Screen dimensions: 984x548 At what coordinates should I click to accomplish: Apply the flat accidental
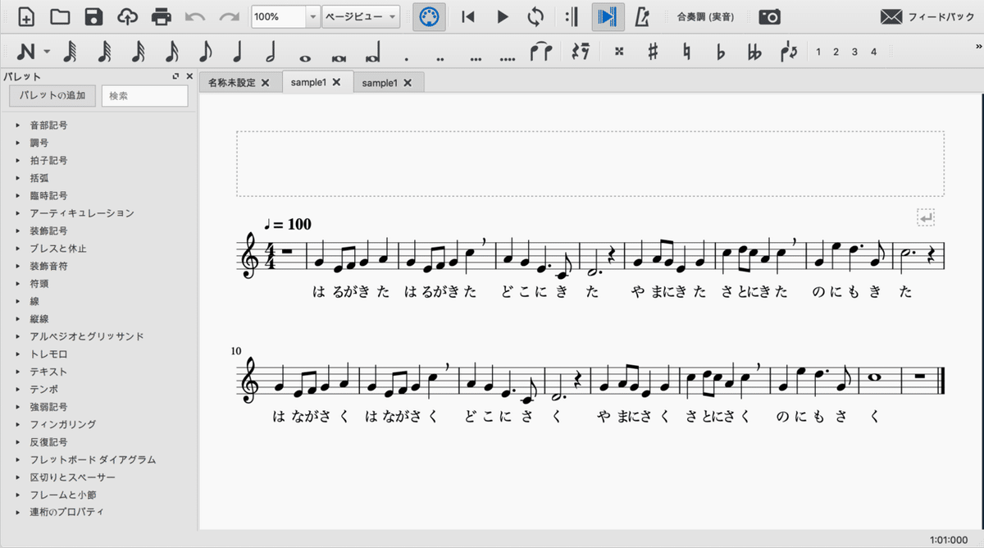[x=721, y=52]
